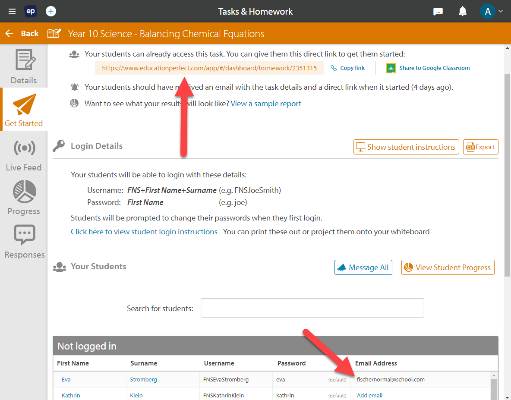This screenshot has height=400, width=511.
Task: Open student Eva's first name link
Action: tap(66, 379)
